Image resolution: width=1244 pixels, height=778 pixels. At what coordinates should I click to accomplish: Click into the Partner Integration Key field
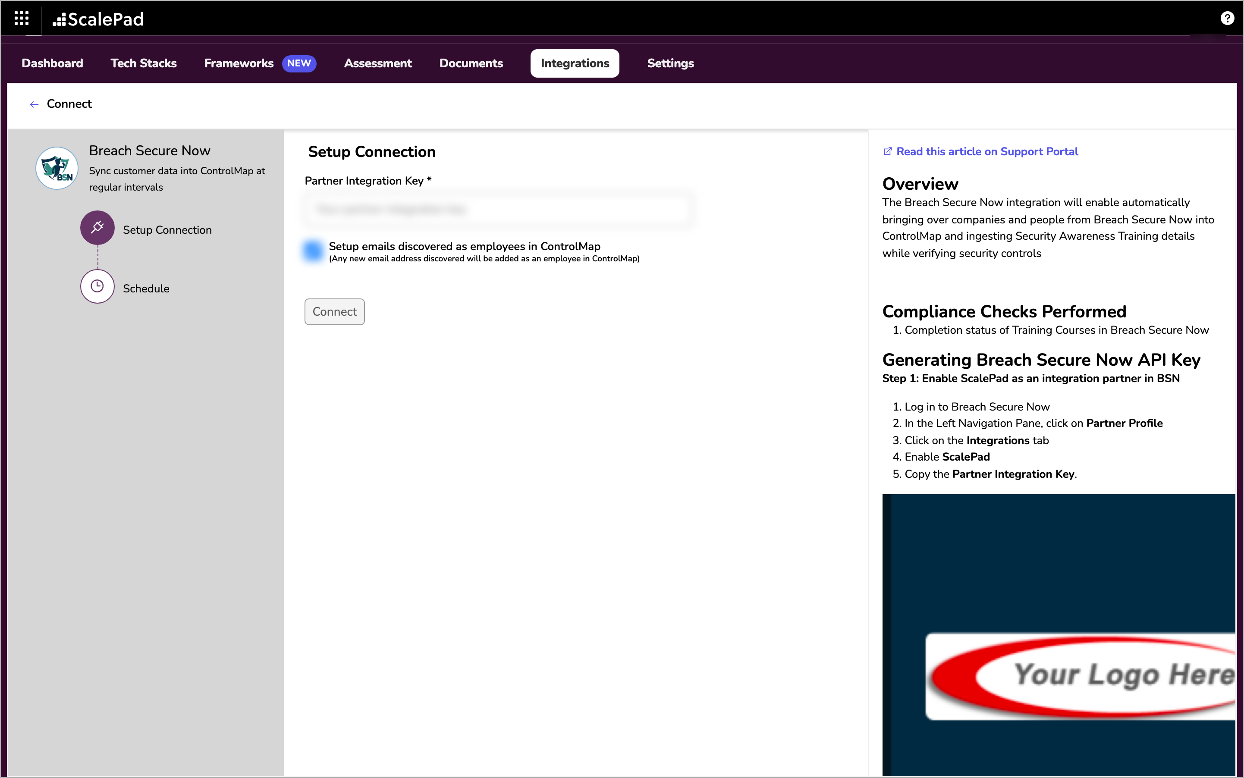coord(498,210)
